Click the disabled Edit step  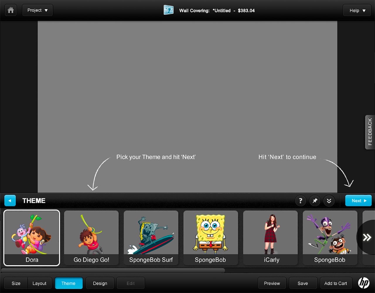click(x=131, y=283)
